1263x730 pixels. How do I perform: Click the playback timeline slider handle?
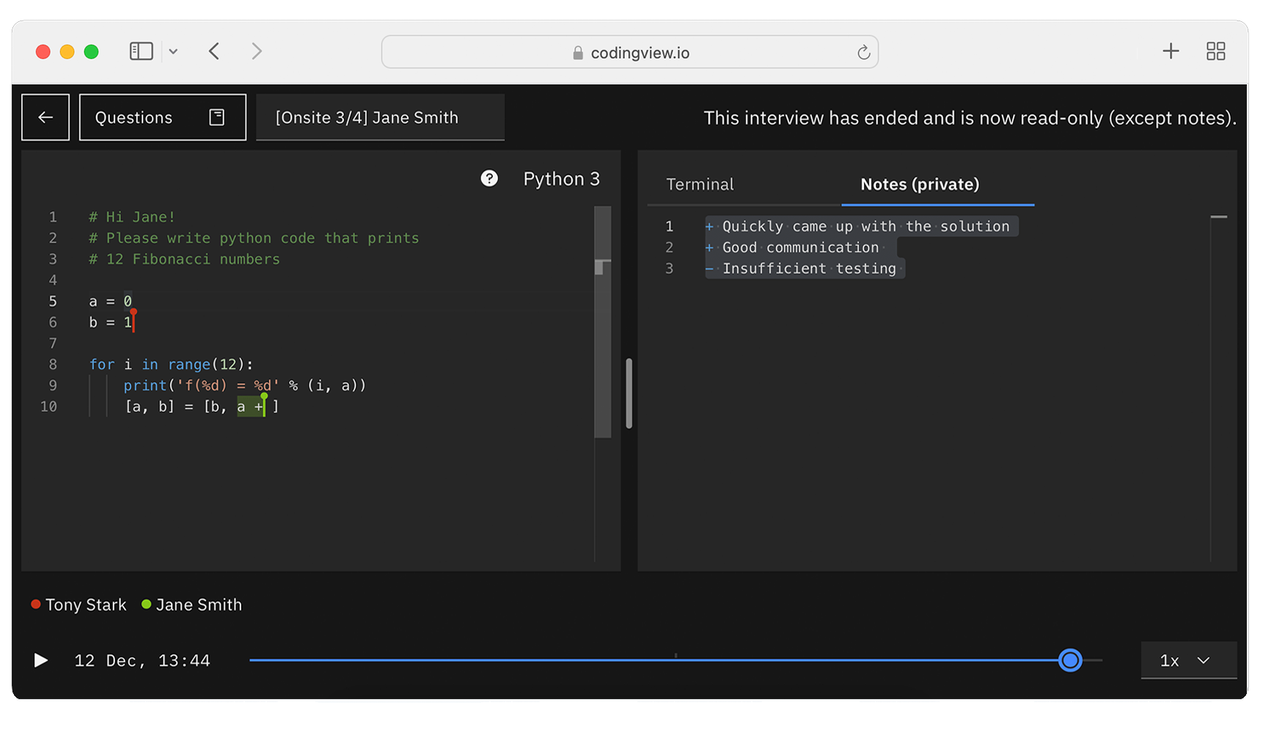pos(1070,660)
